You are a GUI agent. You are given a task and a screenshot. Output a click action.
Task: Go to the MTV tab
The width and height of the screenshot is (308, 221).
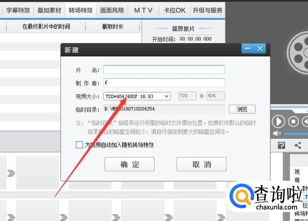[144, 10]
